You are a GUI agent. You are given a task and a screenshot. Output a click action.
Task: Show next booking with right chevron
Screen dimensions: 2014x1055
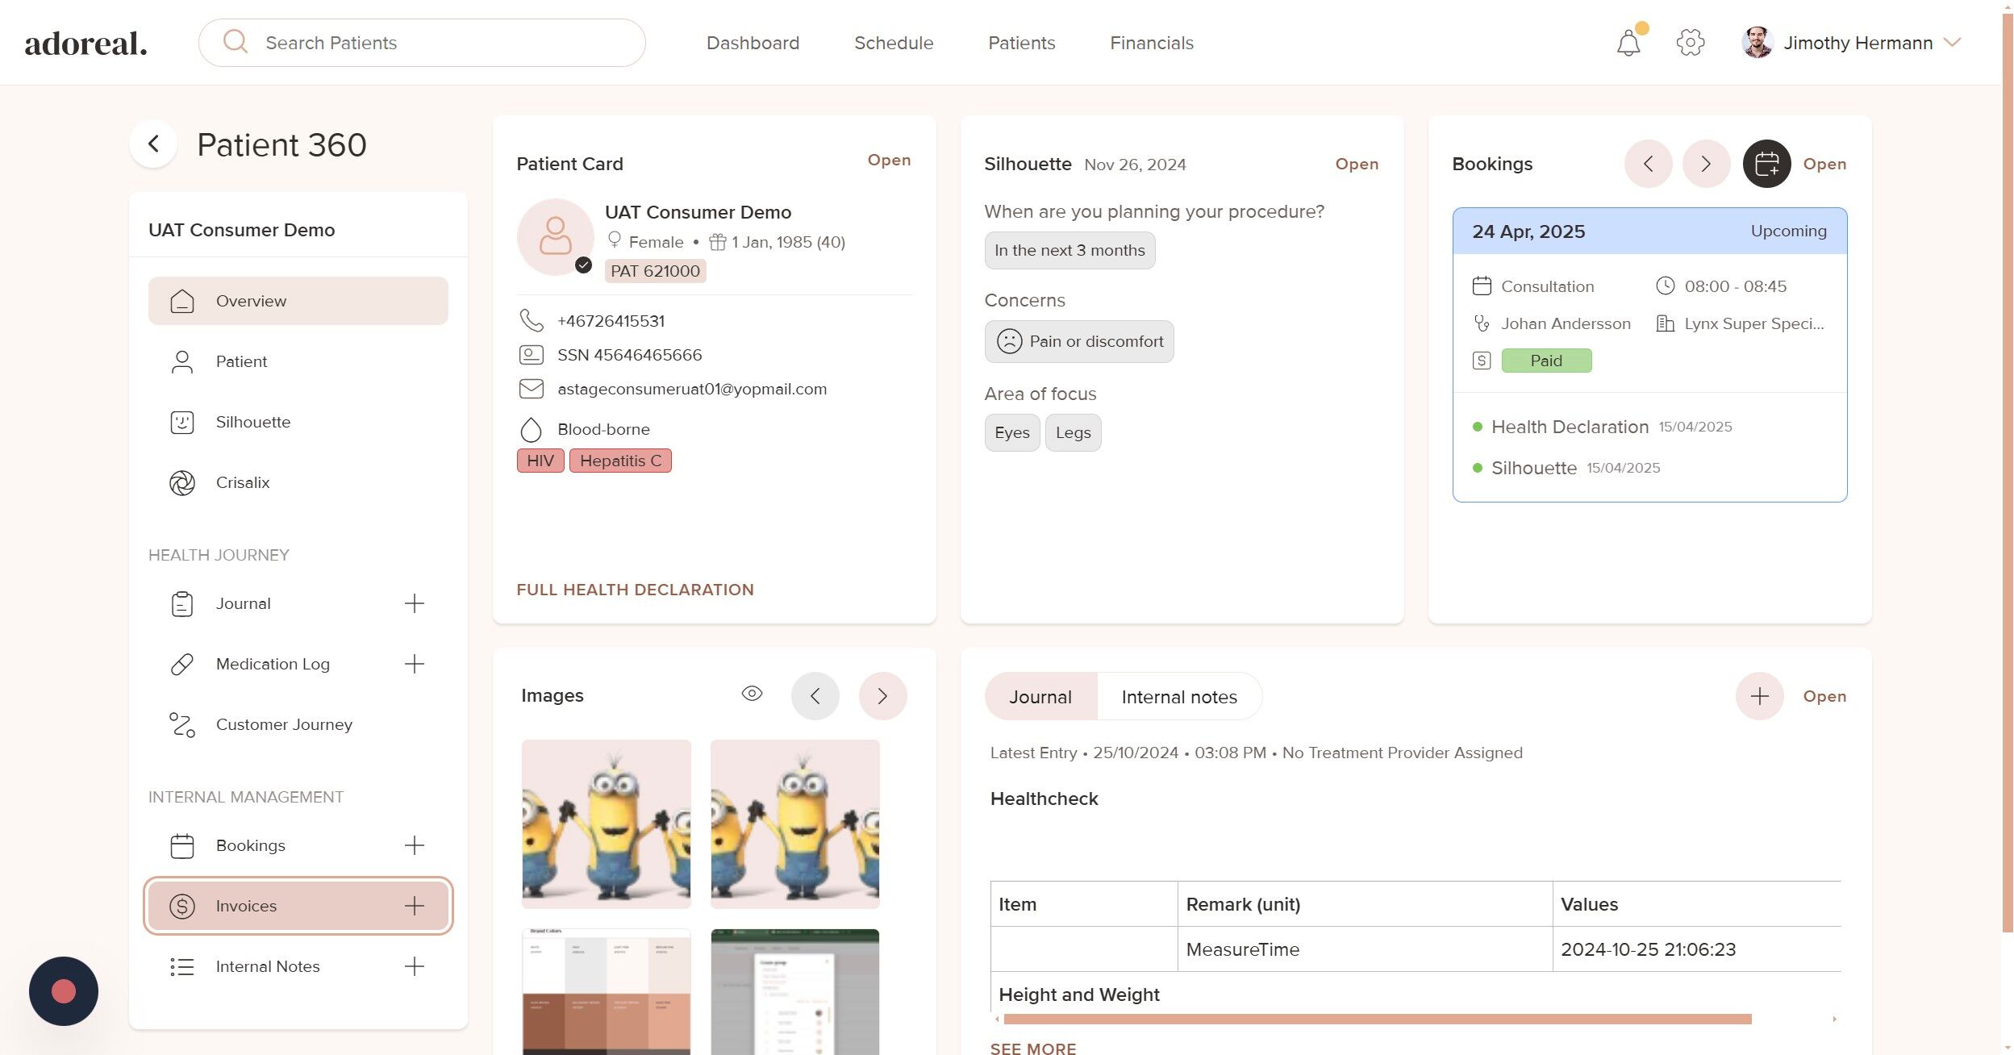coord(1705,164)
